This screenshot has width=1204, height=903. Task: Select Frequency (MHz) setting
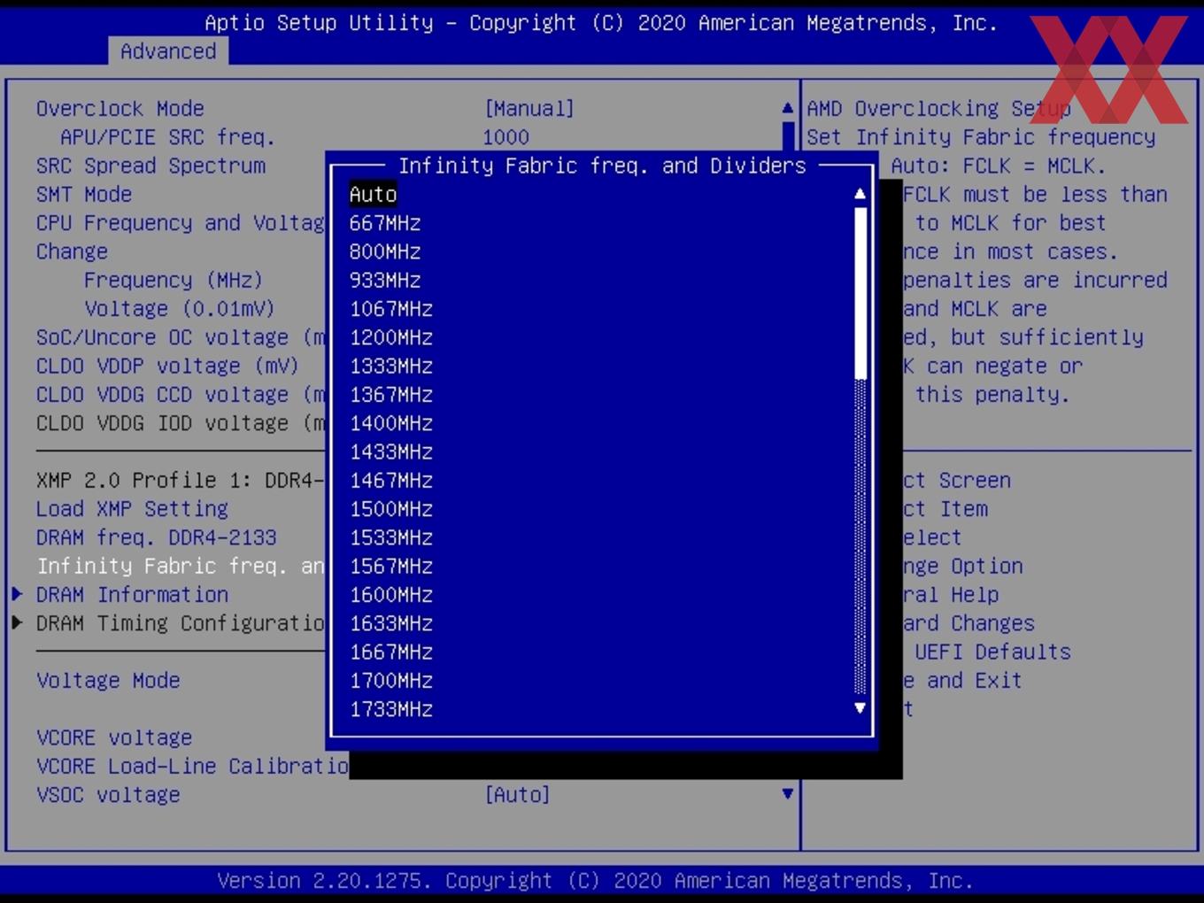click(x=174, y=280)
